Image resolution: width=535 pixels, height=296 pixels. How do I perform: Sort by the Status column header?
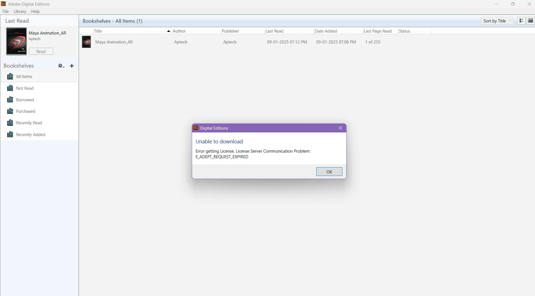pos(414,31)
